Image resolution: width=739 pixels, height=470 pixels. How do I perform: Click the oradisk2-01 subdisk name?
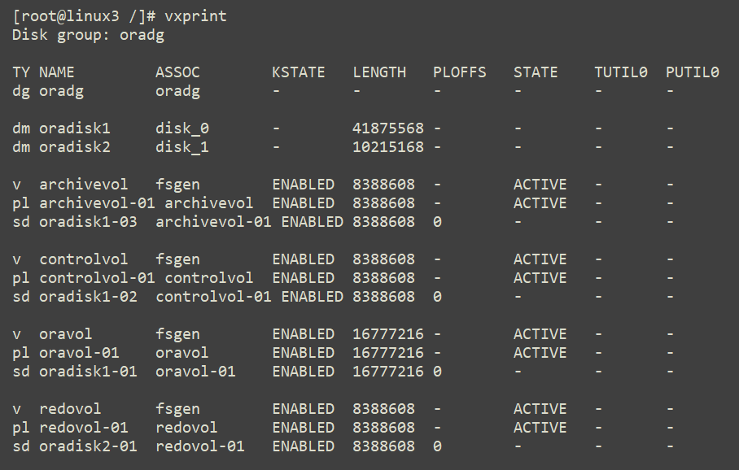88,446
